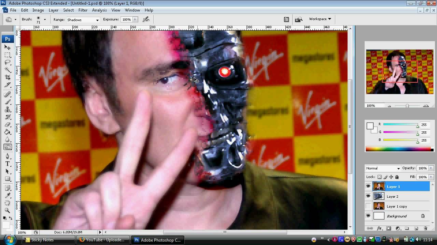Open the Edit menu
This screenshot has width=437, height=245.
pyautogui.click(x=25, y=10)
